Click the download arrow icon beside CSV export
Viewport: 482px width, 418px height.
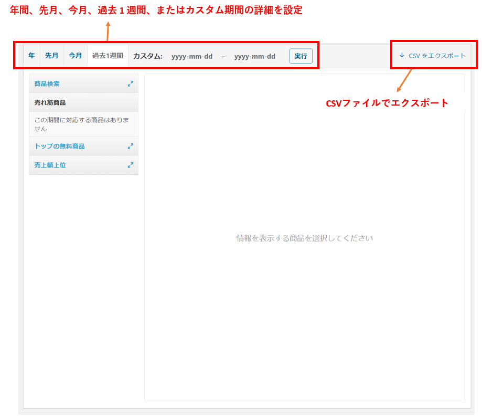pyautogui.click(x=402, y=55)
